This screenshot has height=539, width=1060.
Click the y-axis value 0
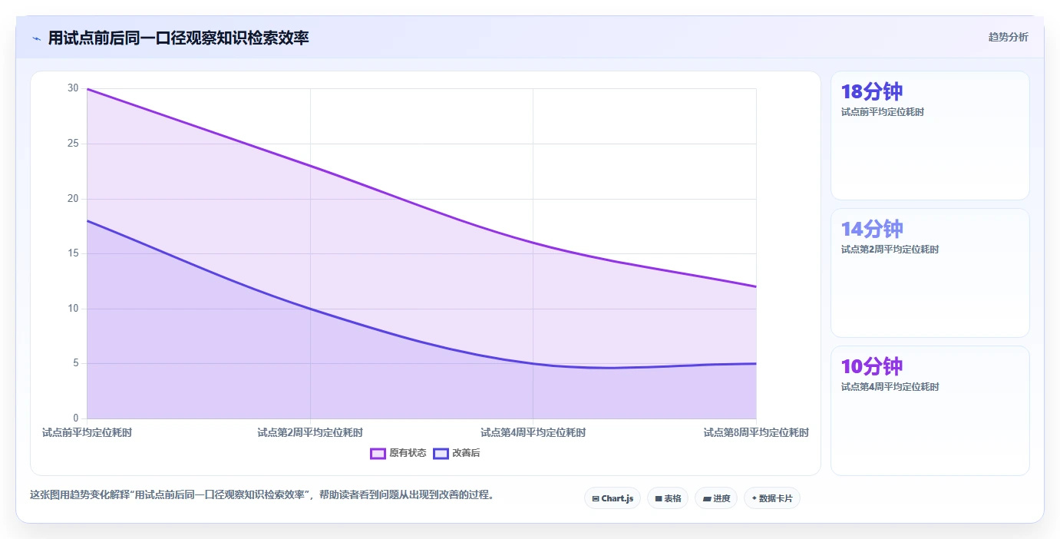76,418
